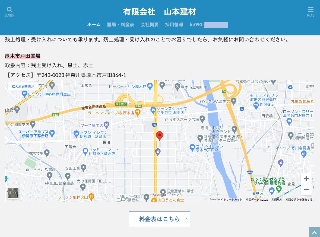Click the セブン-イレブン 厚木市戸田店 store pin
This screenshot has width=320, height=237.
tap(192, 148)
